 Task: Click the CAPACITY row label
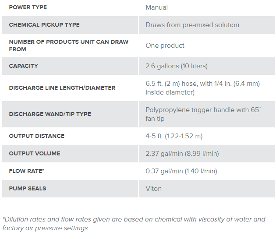pyautogui.click(x=23, y=66)
